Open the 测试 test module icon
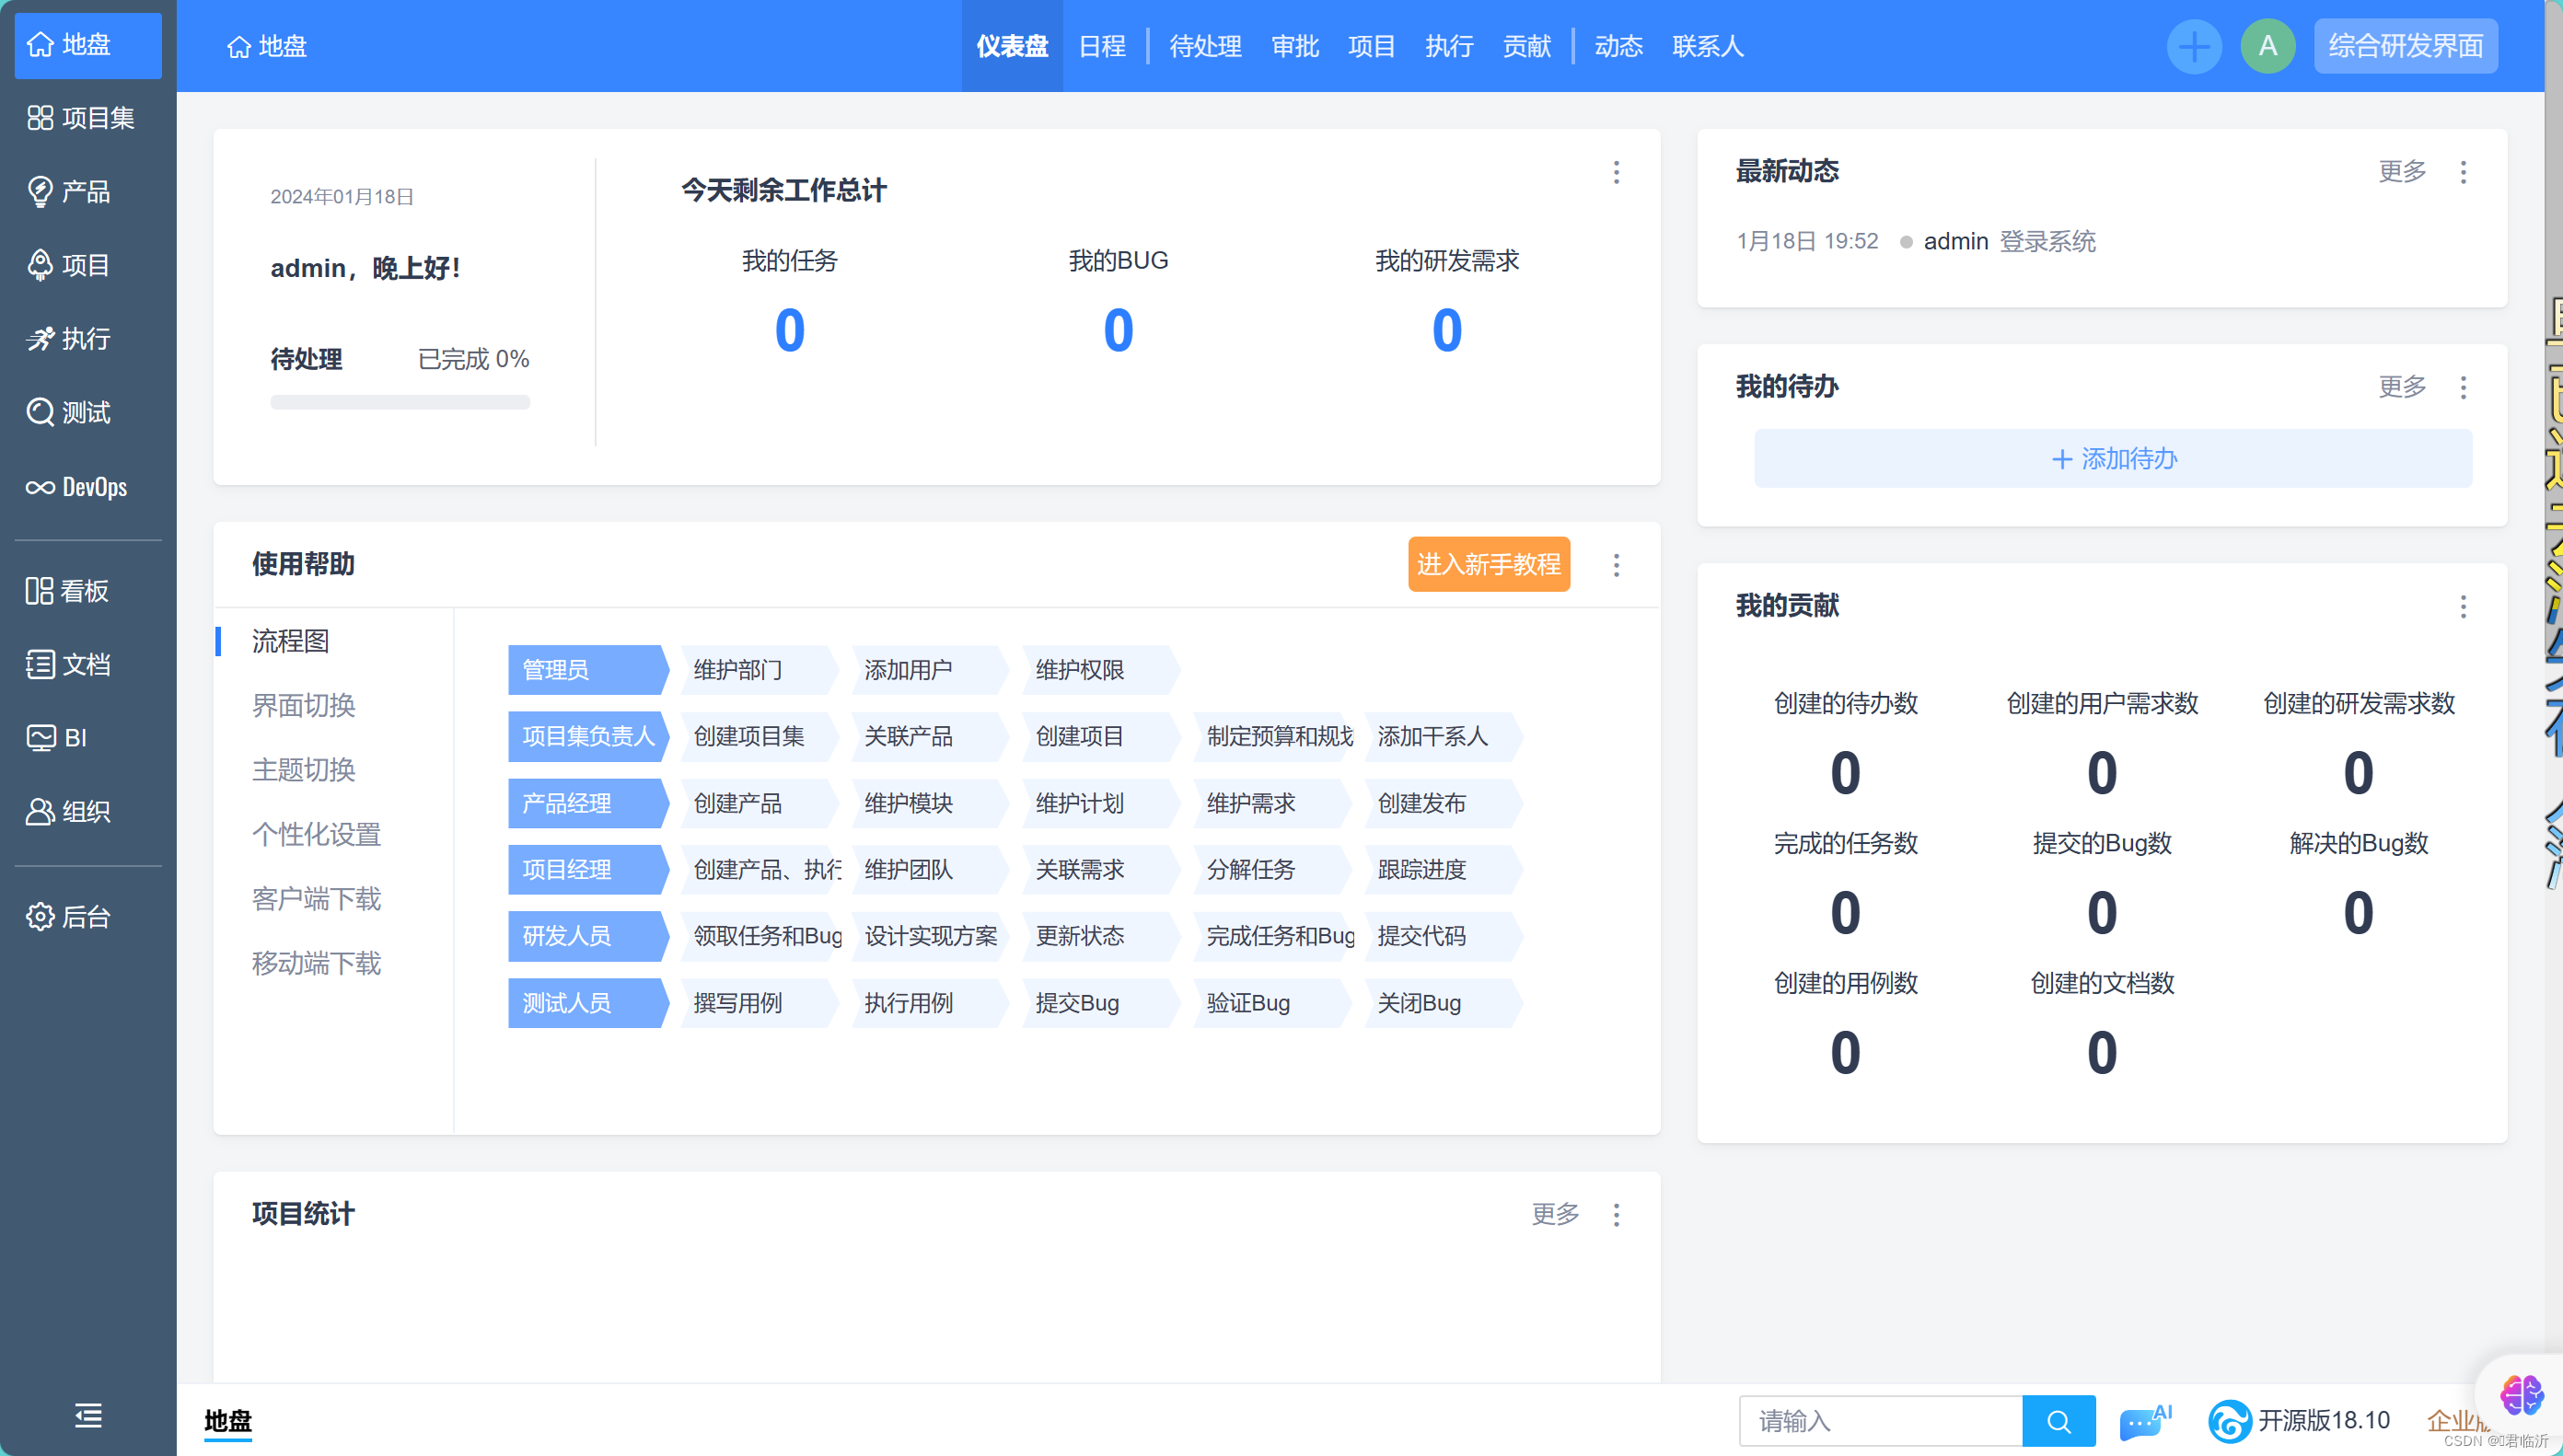Screen dimensions: 2563x1456 tap(41, 412)
